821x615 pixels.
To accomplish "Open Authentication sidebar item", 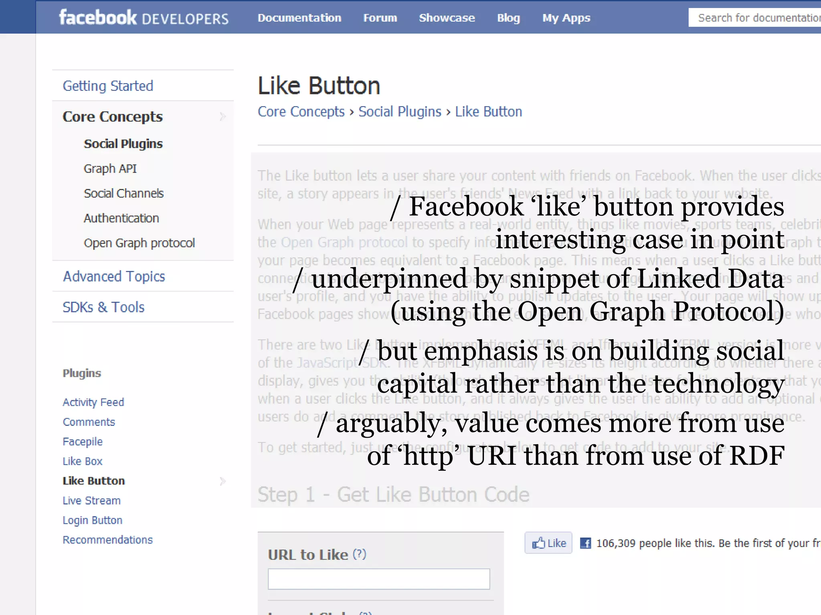I will (x=121, y=218).
